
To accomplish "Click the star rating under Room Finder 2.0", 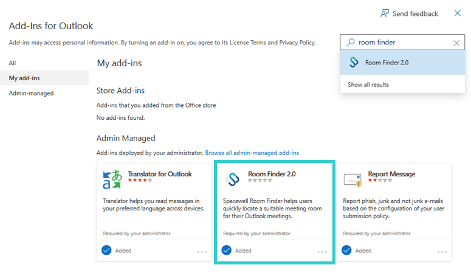I will pos(260,180).
